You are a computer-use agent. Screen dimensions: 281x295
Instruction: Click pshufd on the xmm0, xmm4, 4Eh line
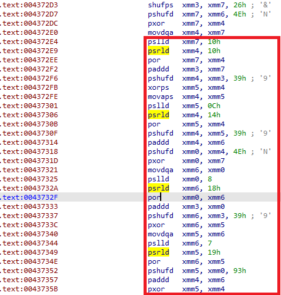[x=161, y=151]
